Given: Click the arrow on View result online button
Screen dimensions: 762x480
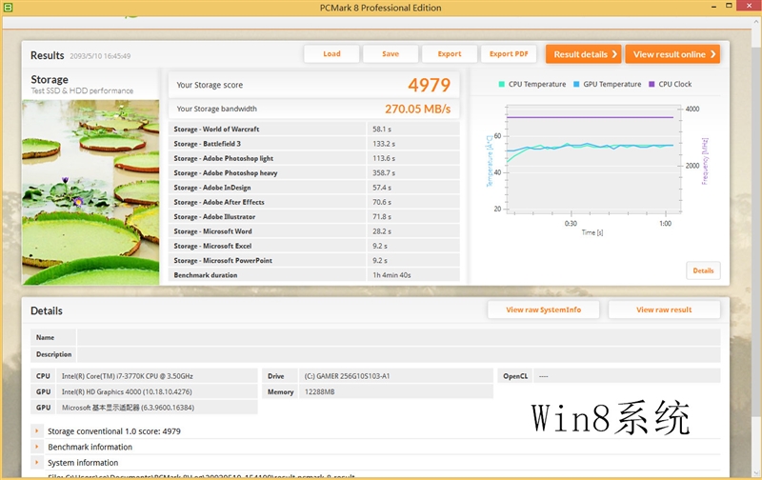Looking at the screenshot, I should 713,54.
